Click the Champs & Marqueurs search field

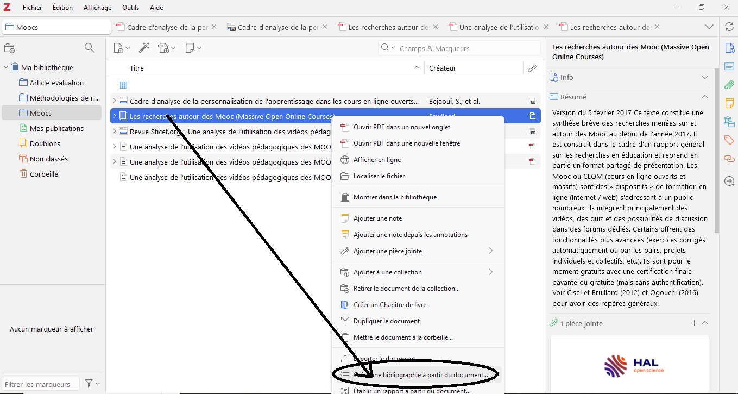[467, 48]
